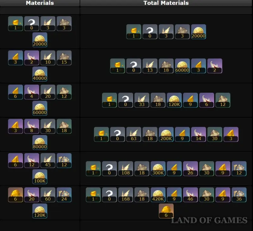Click the orange gemstone icon labeled 6 in Materials

click(x=15, y=195)
